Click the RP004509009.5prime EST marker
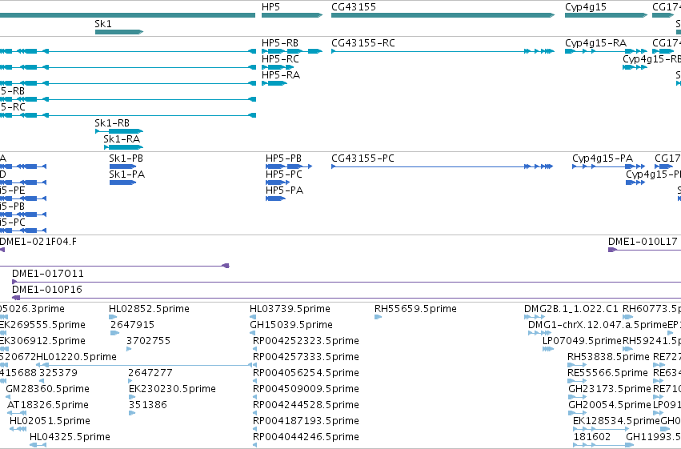Viewport: 681px width, 449px height. [x=255, y=397]
